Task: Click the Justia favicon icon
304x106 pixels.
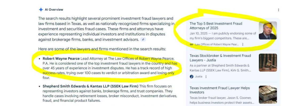Action: (191, 77)
